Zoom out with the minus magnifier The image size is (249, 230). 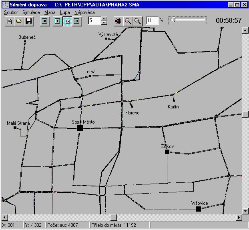tap(138, 21)
